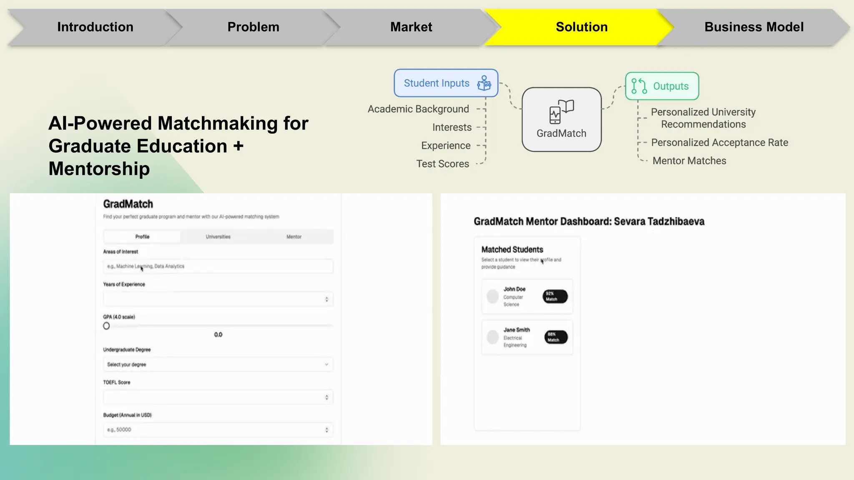Image resolution: width=854 pixels, height=480 pixels.
Task: Click 'Personalized University Recommendations' text
Action: click(x=703, y=118)
